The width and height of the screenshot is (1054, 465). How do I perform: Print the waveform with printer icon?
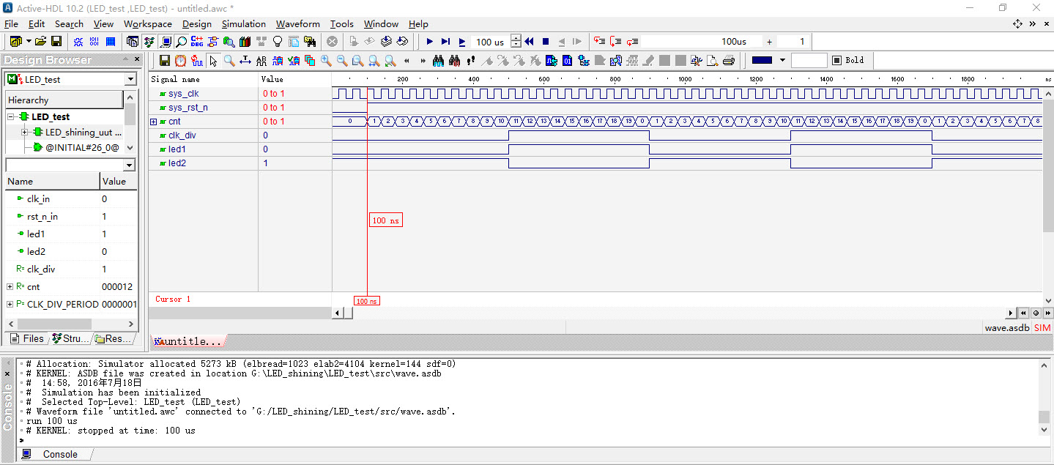click(729, 61)
